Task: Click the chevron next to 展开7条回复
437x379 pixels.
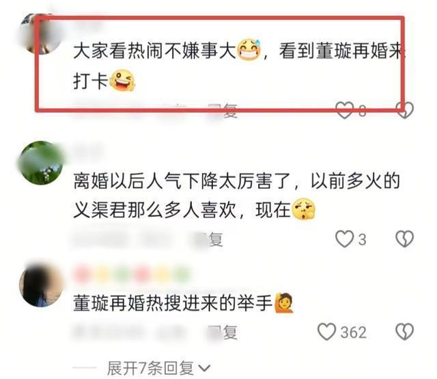Action: tap(205, 369)
